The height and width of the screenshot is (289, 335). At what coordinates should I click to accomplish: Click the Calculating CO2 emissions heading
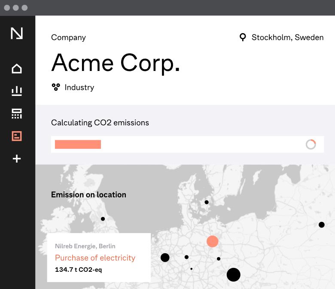100,123
